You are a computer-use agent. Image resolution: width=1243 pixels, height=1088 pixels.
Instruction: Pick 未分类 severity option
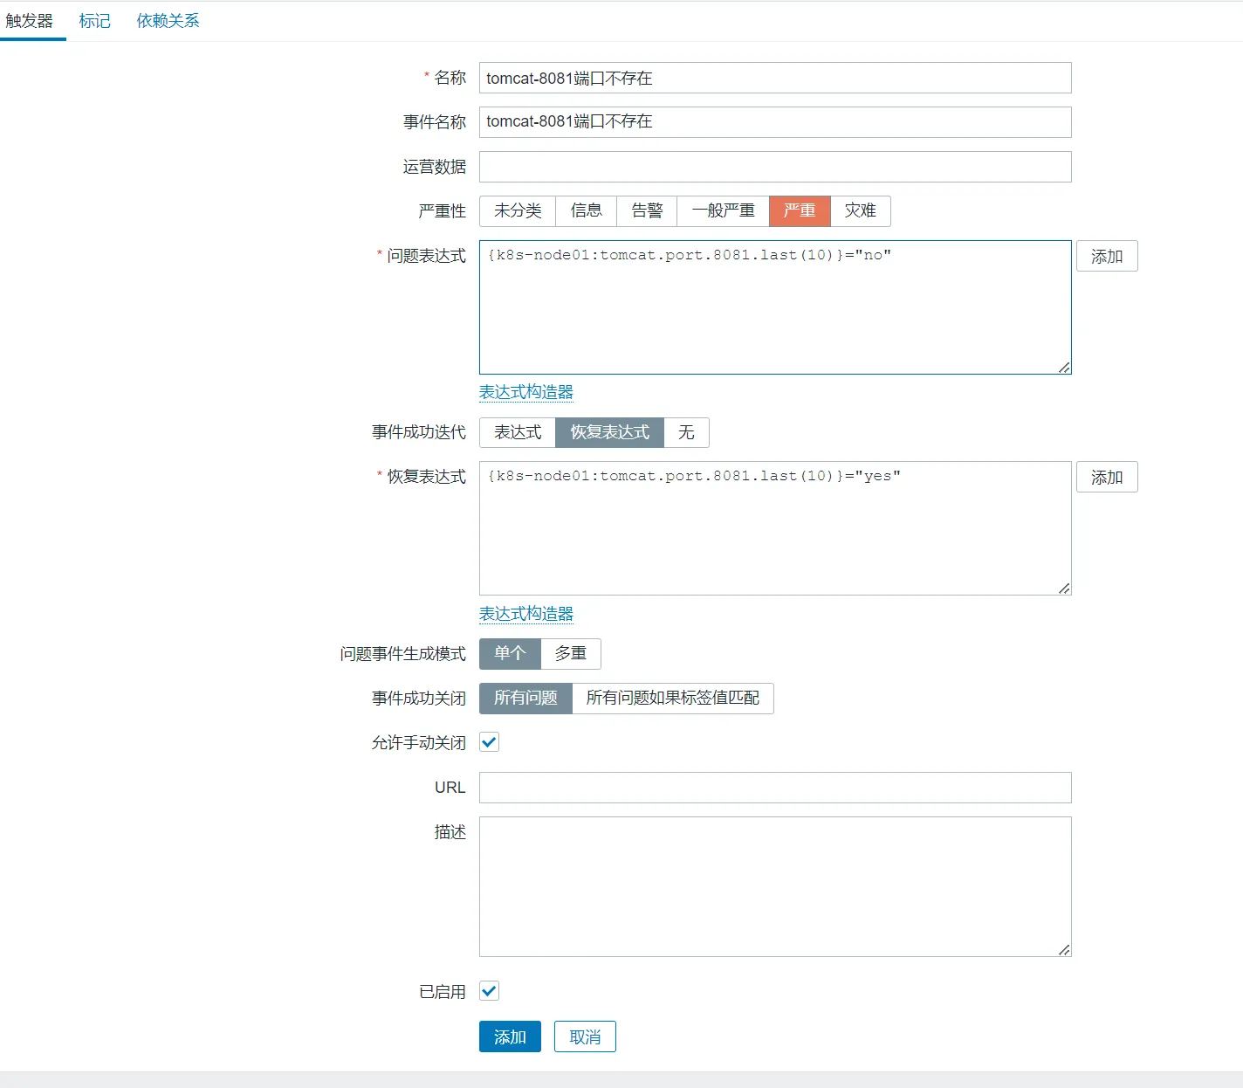coord(518,210)
